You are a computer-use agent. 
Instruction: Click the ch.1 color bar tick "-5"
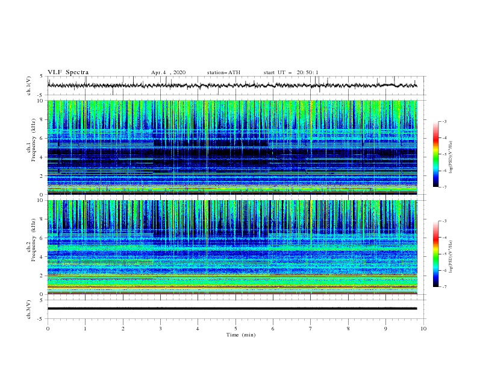[x=444, y=154]
